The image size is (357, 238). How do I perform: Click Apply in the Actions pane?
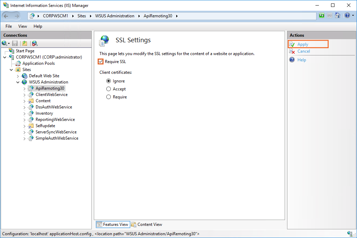tap(303, 44)
